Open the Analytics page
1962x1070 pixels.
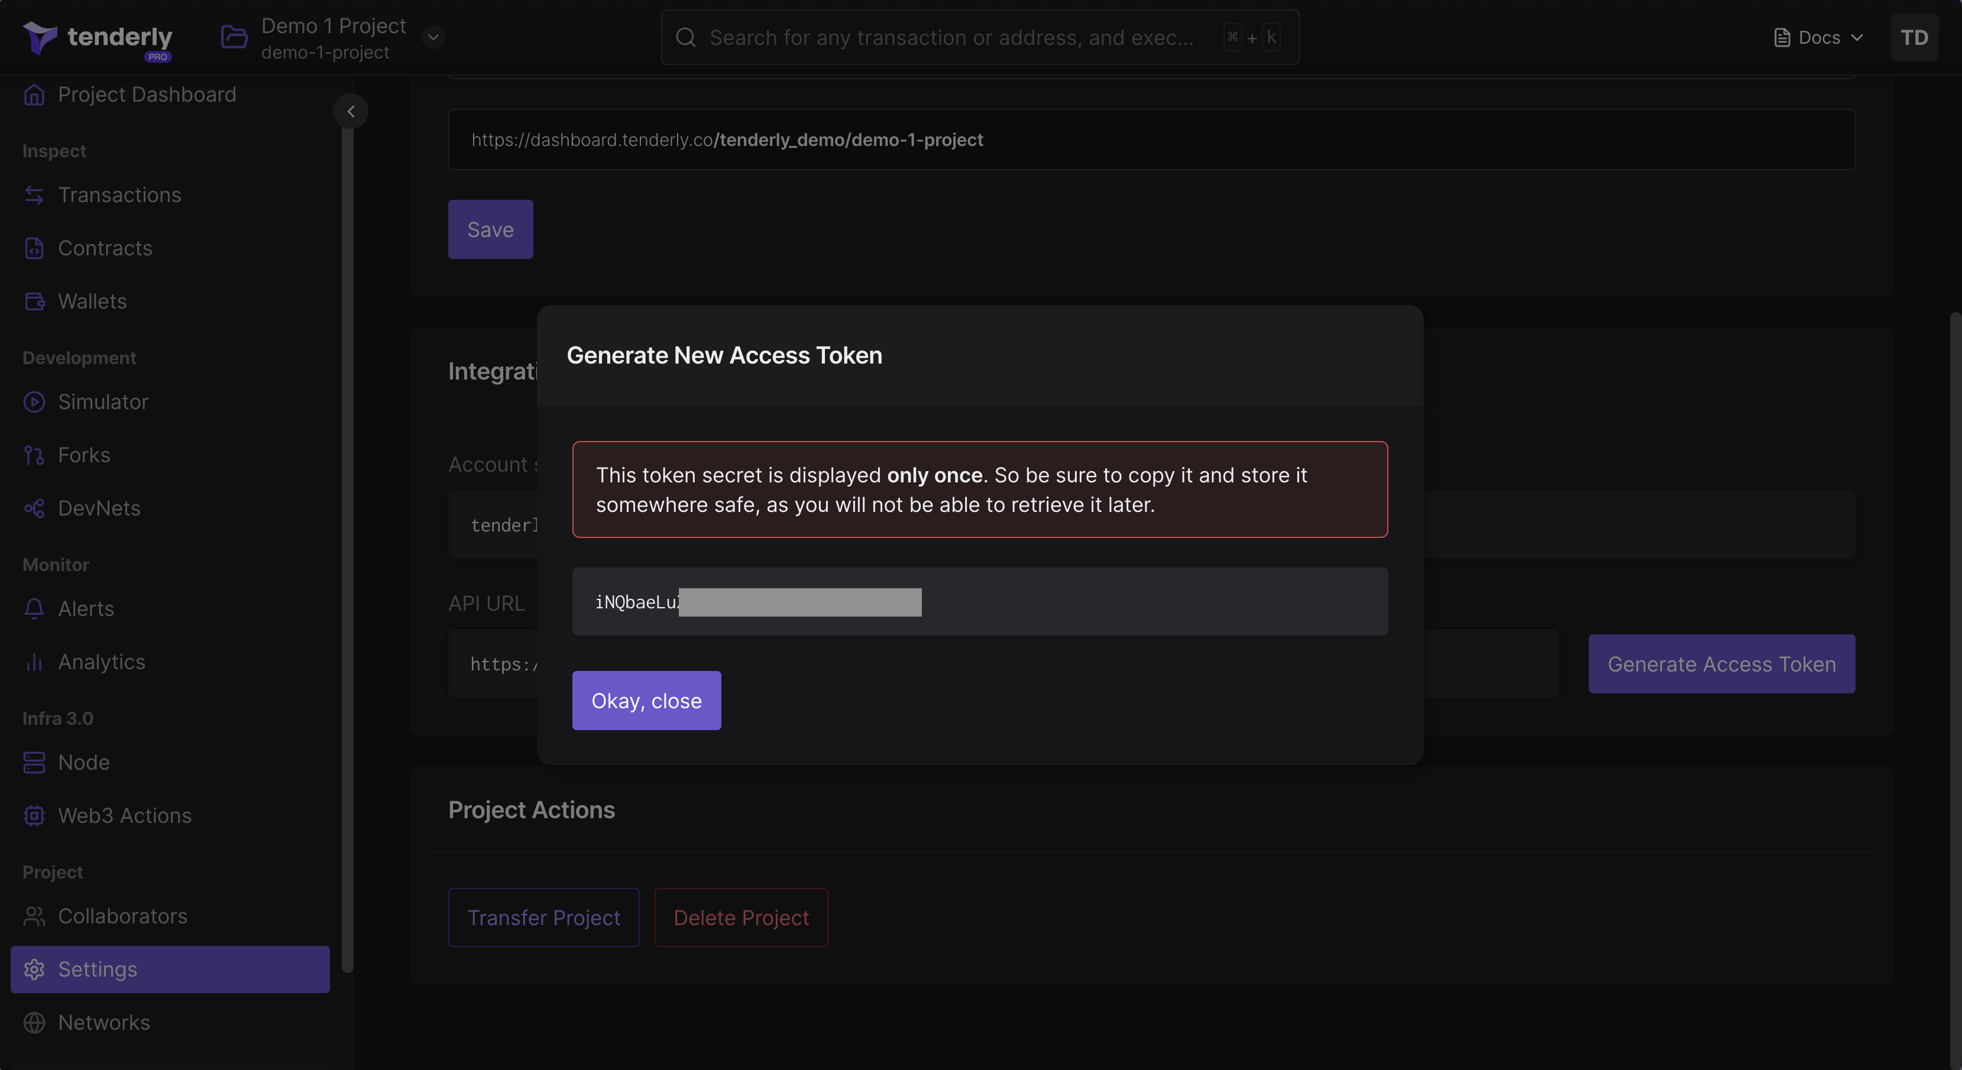click(101, 662)
